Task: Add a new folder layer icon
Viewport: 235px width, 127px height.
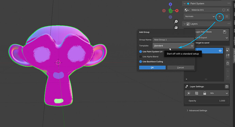Action: pos(228,56)
